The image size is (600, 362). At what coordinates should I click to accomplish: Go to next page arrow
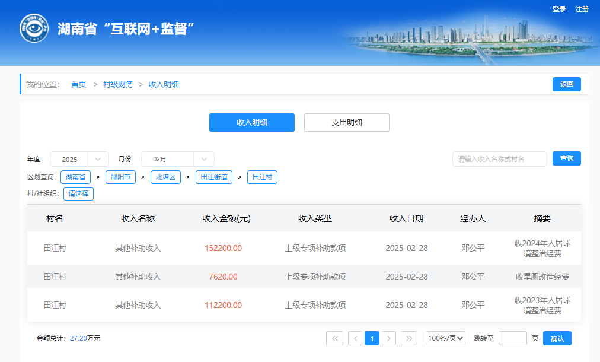[389, 338]
